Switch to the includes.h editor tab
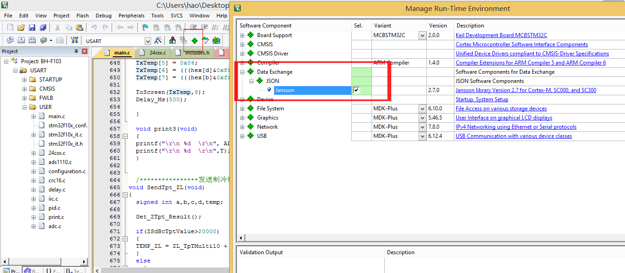 194,53
